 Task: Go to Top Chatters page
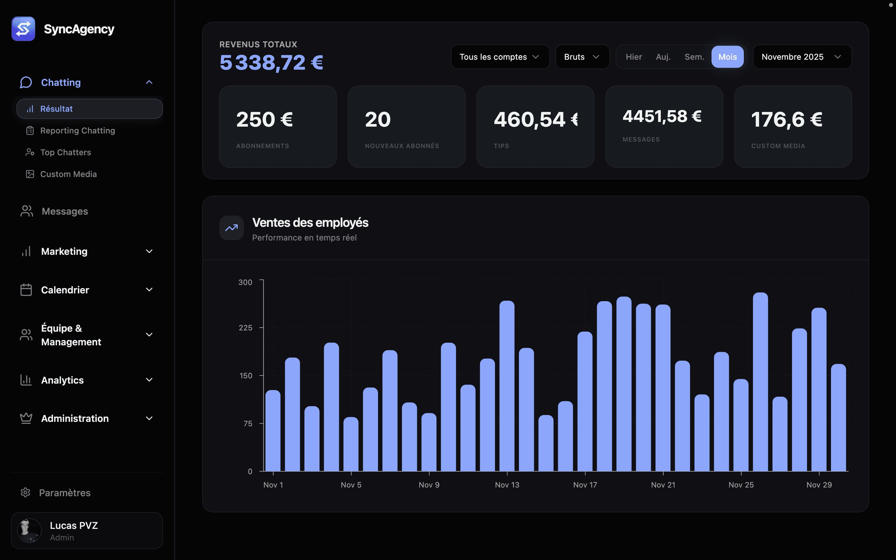coord(66,152)
